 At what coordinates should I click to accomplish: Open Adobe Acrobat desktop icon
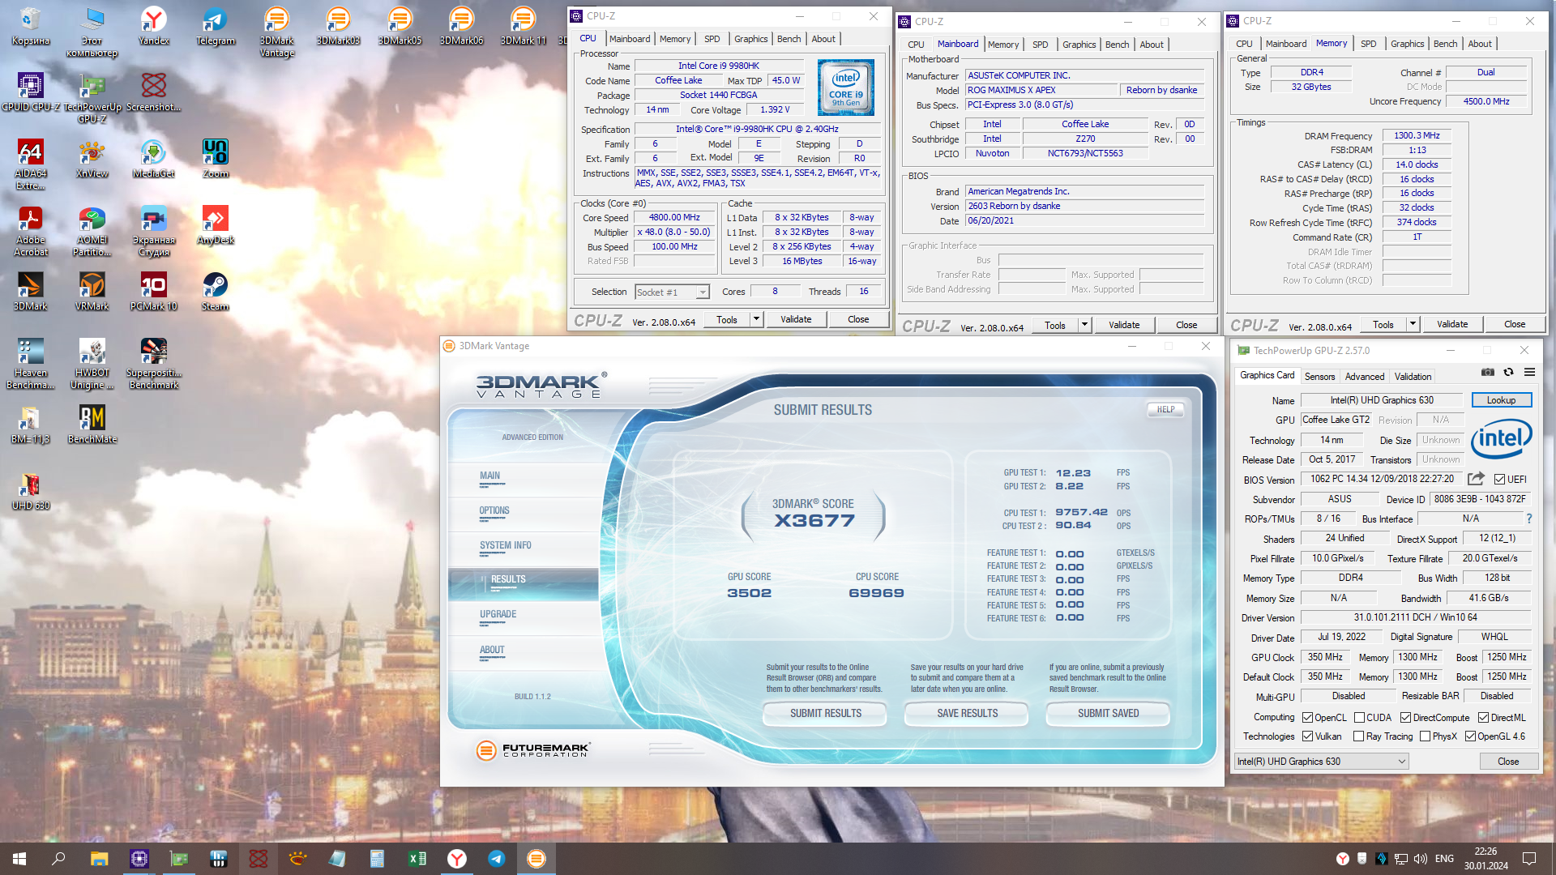(x=31, y=231)
